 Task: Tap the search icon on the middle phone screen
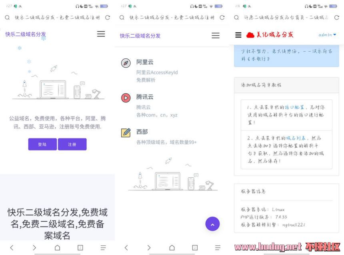tap(122, 18)
